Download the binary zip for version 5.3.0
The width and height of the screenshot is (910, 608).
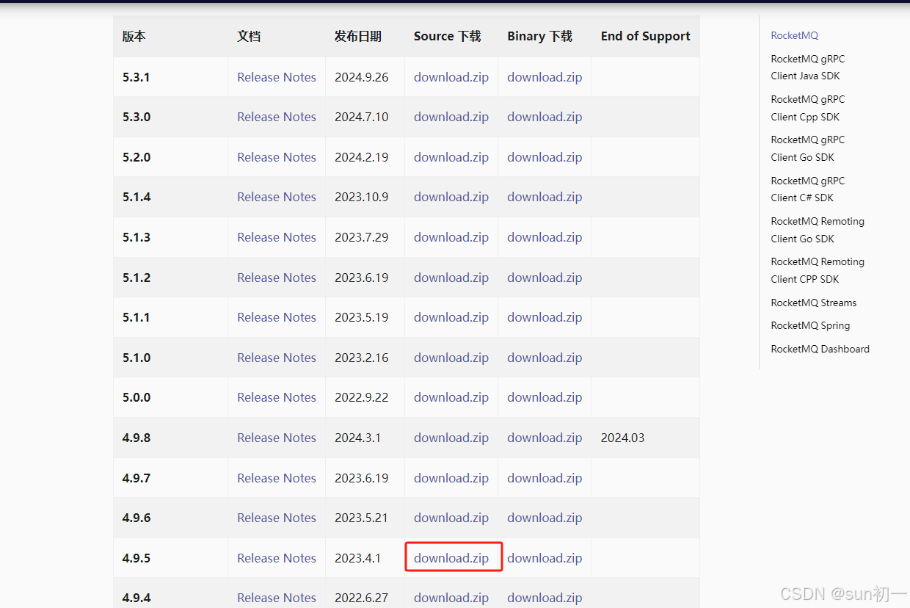[x=545, y=116]
